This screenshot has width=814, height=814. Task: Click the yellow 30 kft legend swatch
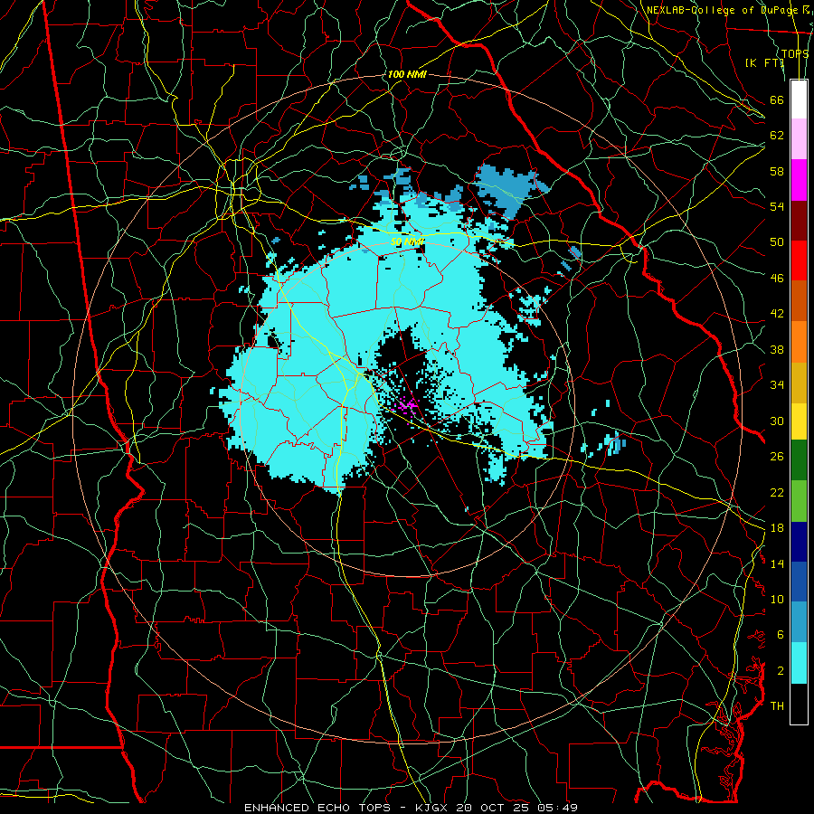point(799,421)
